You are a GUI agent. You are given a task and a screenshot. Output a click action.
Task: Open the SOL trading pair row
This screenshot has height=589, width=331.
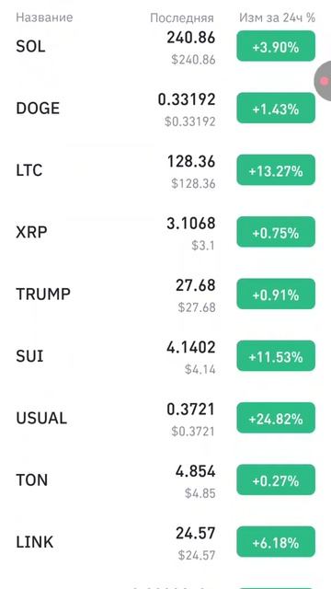(x=165, y=47)
